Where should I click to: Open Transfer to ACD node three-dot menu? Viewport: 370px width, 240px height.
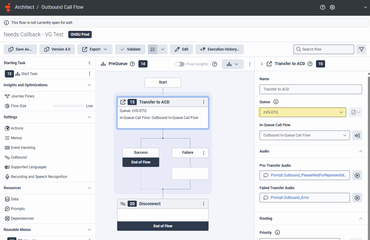[204, 102]
